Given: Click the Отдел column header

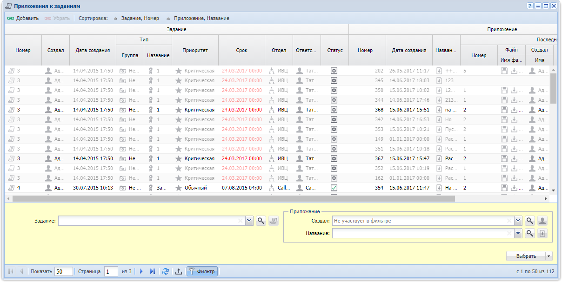Looking at the screenshot, I should click(279, 50).
